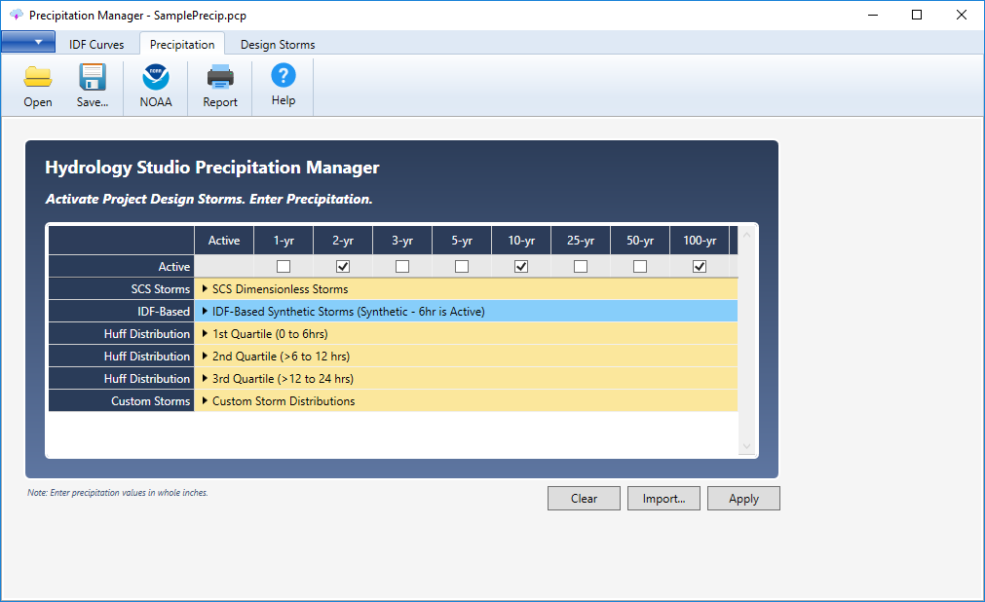985x602 pixels.
Task: Tick the 5-yr active checkbox
Action: tap(462, 267)
